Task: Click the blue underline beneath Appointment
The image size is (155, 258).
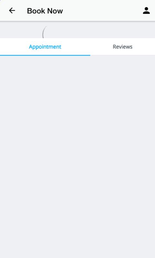Action: point(45,55)
